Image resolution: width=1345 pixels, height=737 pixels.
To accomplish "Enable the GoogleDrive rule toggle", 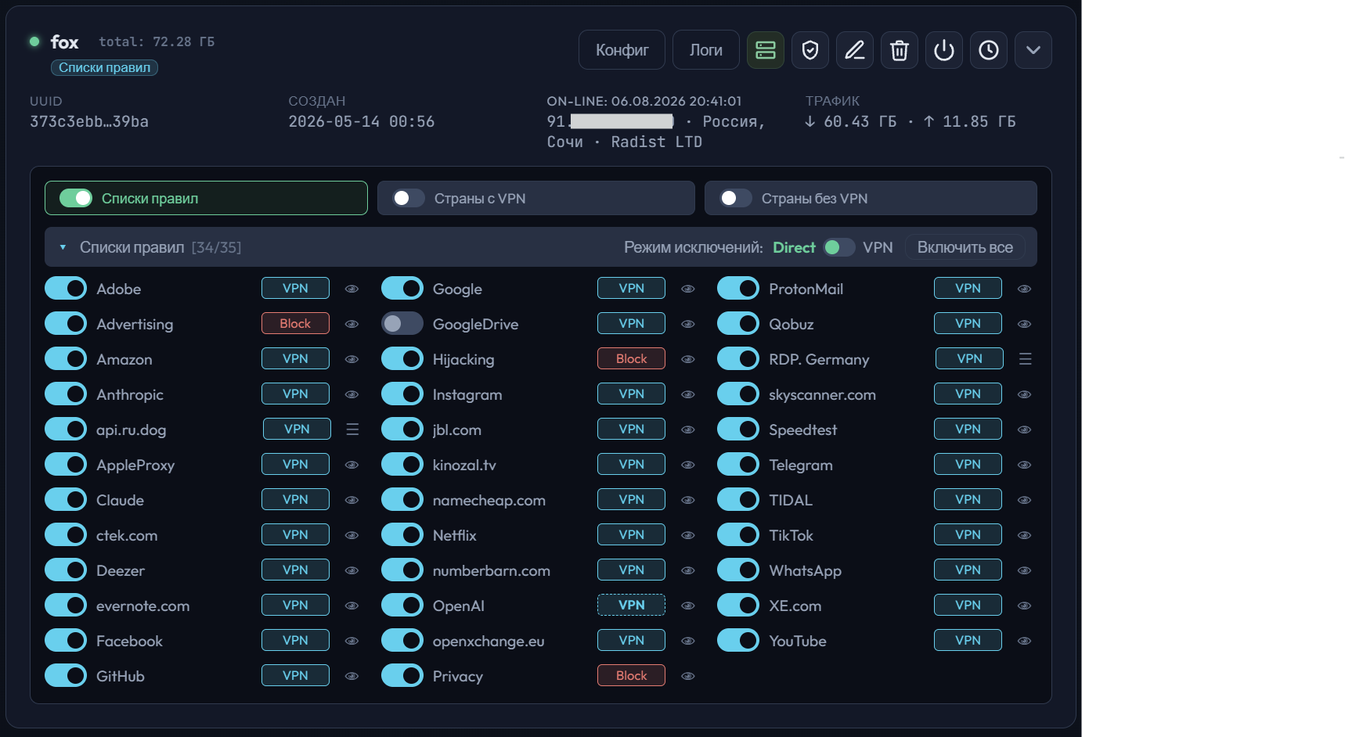I will (402, 324).
